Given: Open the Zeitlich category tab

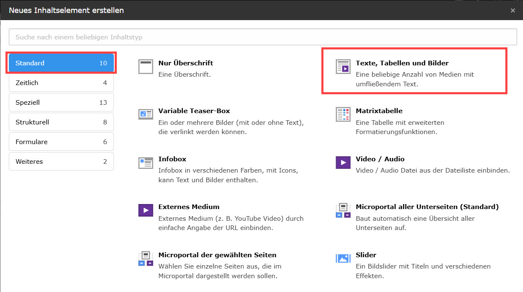Looking at the screenshot, I should click(x=61, y=83).
